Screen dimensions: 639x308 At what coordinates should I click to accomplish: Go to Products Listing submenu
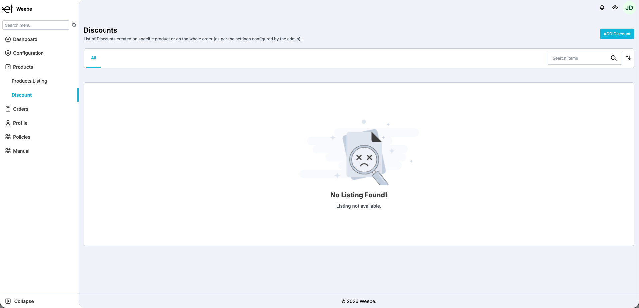click(x=29, y=81)
